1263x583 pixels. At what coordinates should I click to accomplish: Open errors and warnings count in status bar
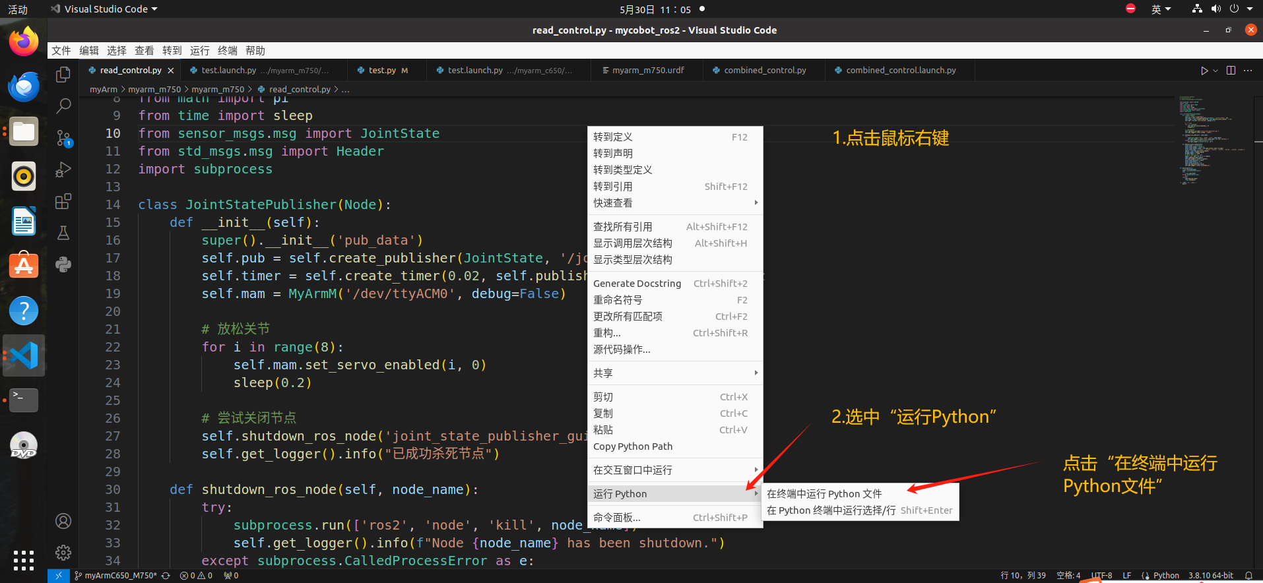[x=196, y=576]
